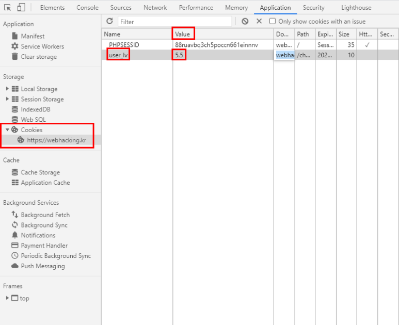Screen dimensions: 399x325
Task: Click the Cookies cookie icon
Action: point(15,129)
